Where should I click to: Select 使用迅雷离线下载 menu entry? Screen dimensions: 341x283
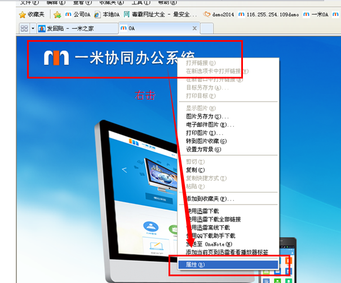pos(228,228)
